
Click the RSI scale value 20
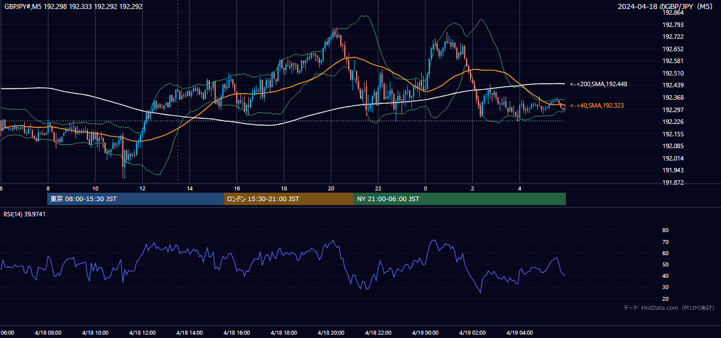[665, 299]
